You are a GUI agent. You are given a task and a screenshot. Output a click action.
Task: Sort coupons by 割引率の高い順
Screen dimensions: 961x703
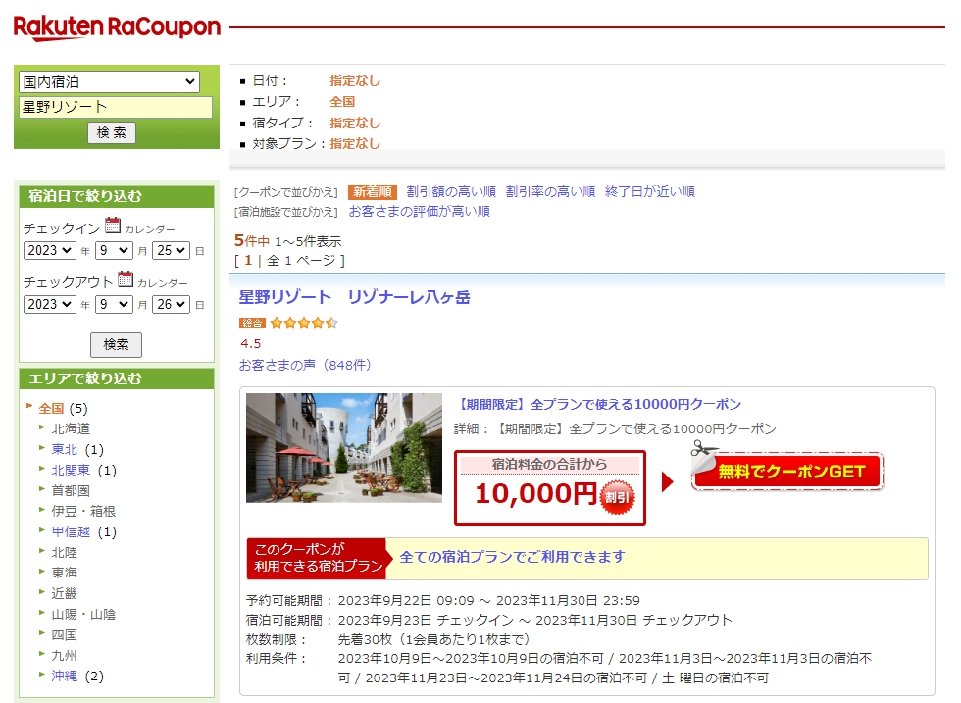[550, 192]
